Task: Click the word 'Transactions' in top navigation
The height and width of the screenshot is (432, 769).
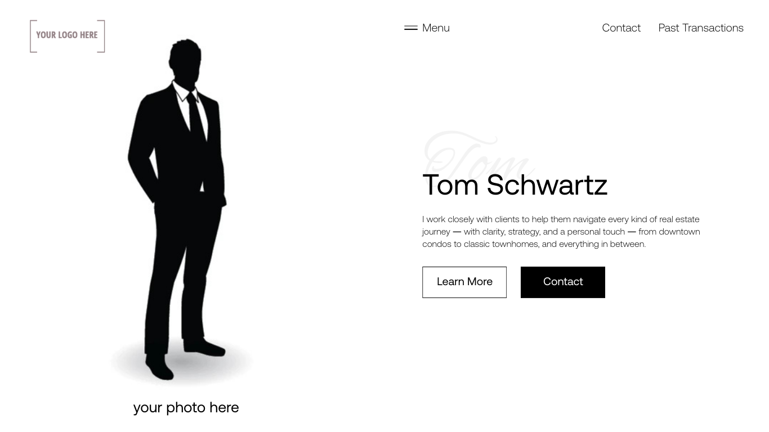Action: point(713,28)
